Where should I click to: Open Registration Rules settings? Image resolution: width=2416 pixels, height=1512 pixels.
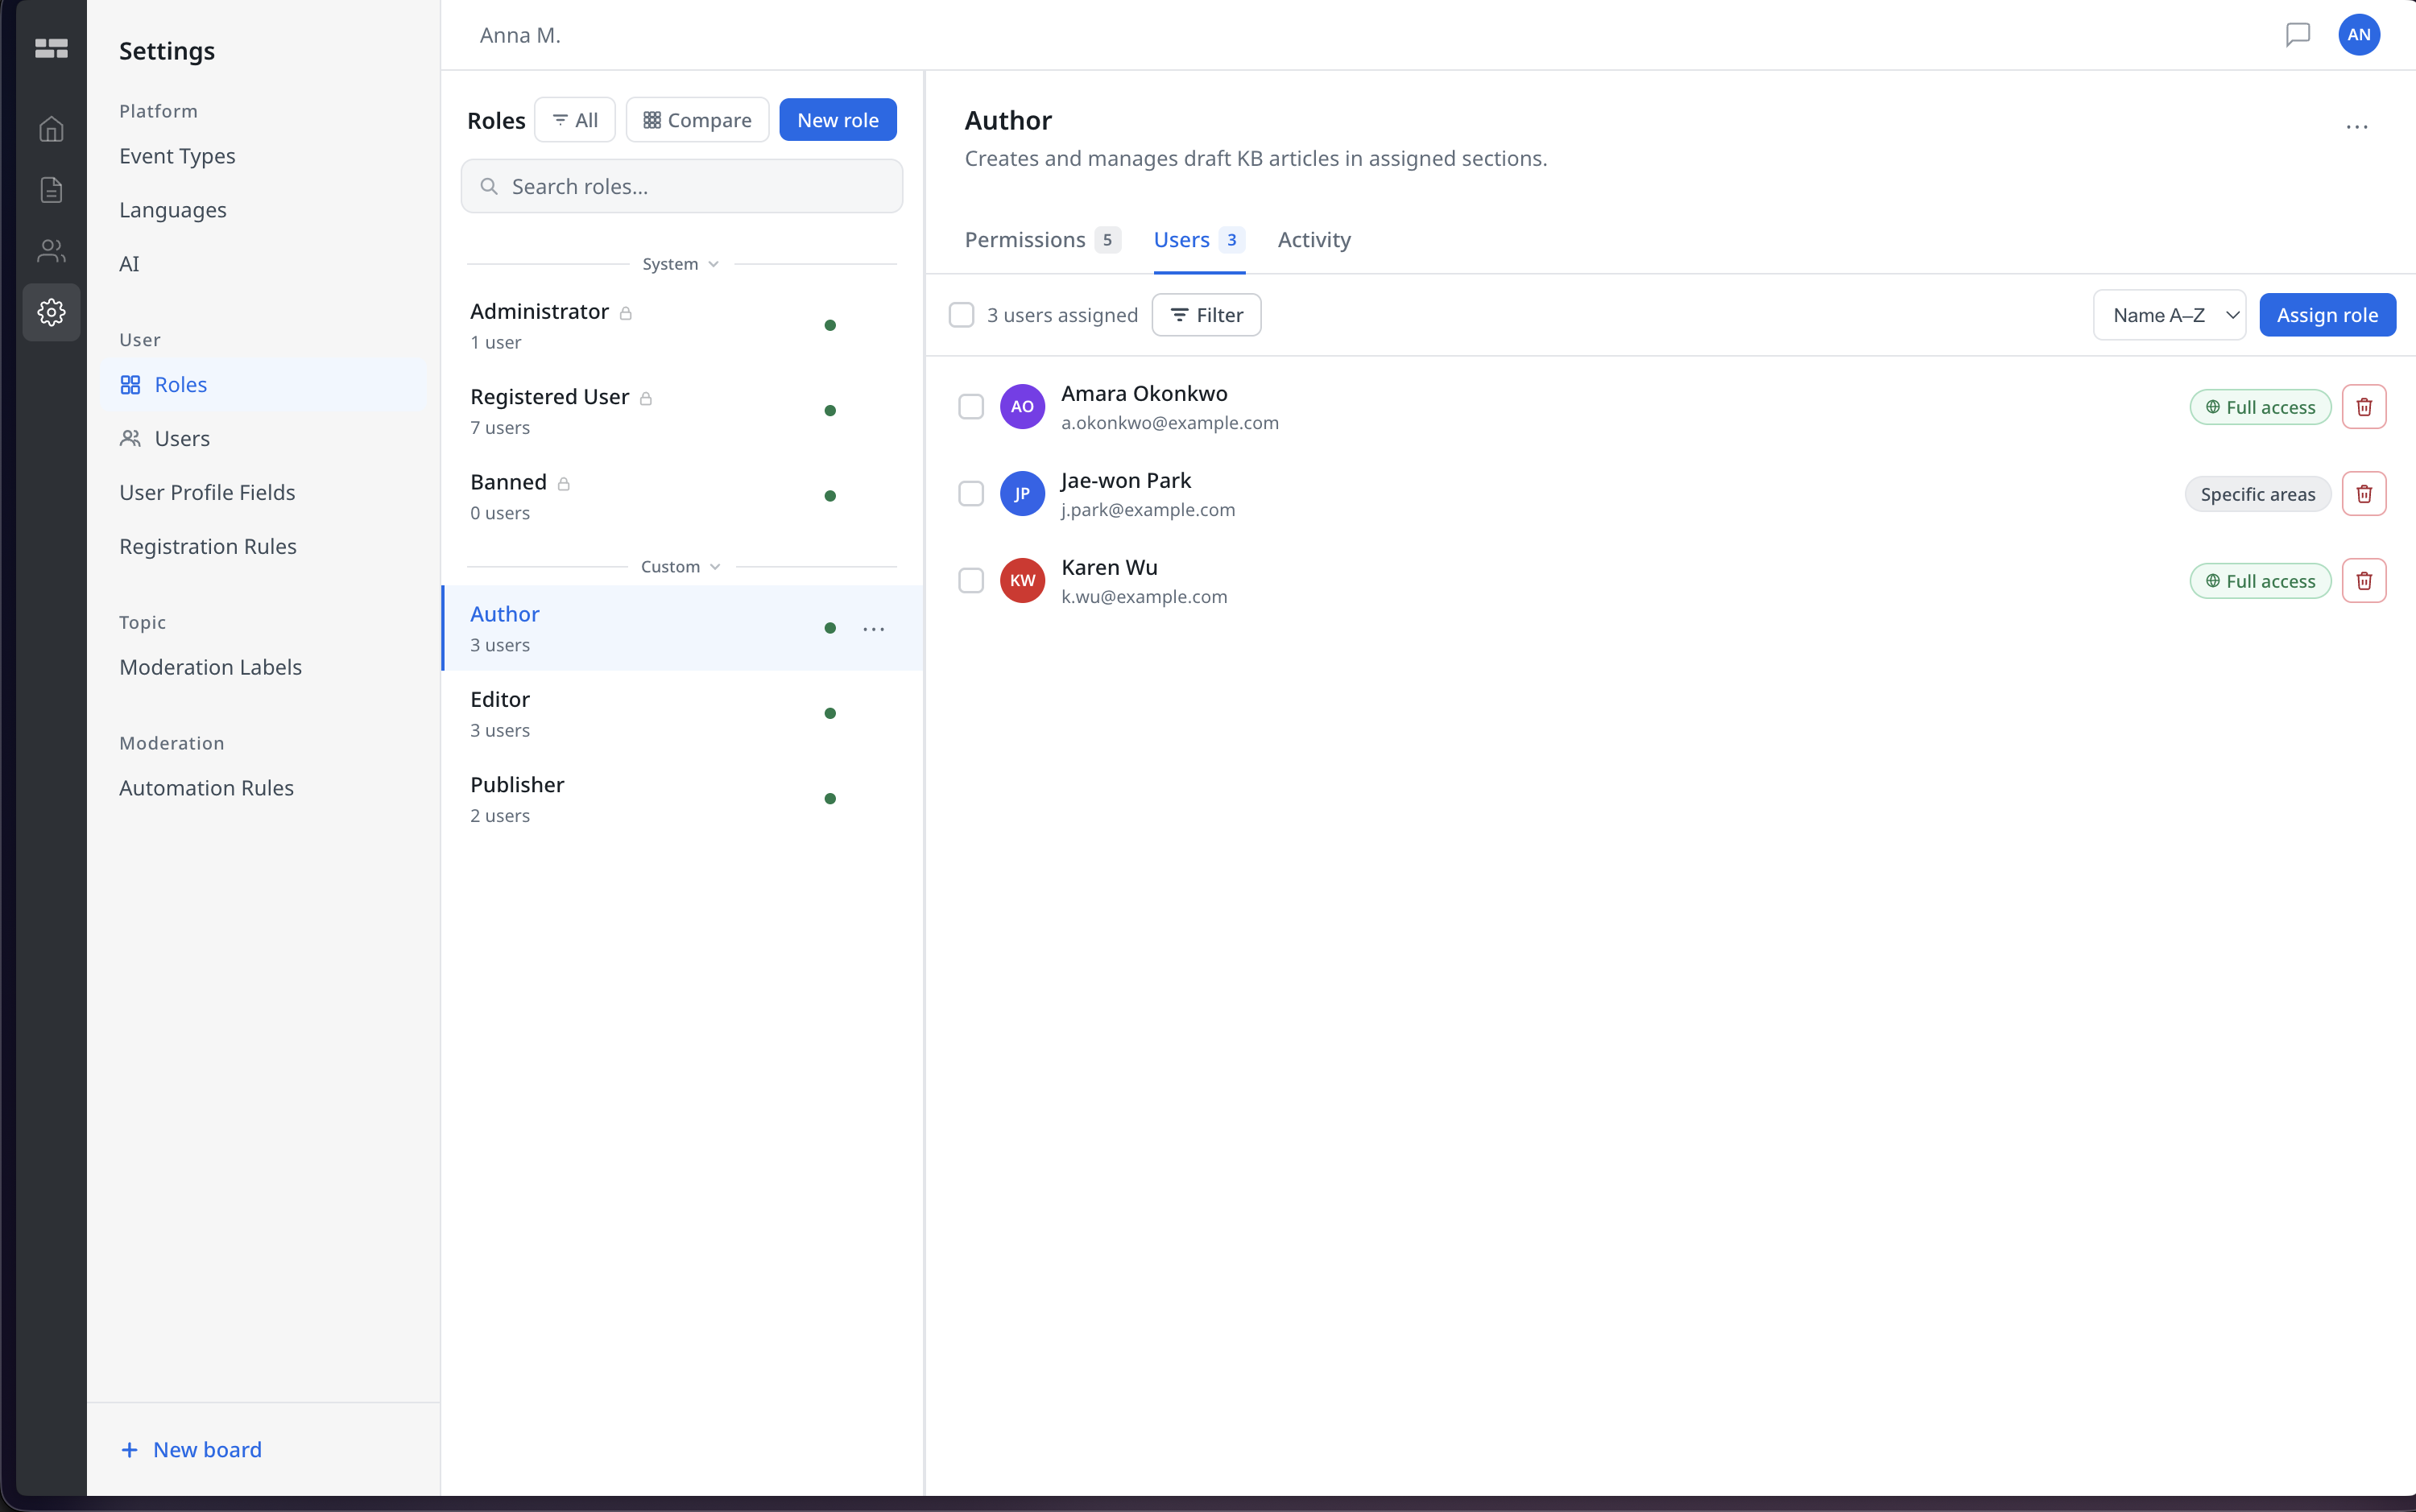[208, 547]
